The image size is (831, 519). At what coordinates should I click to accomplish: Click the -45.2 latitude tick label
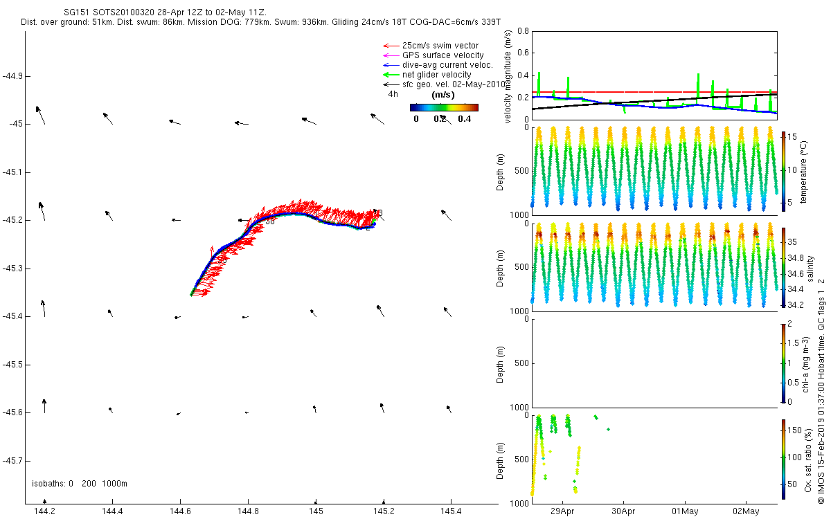(12, 220)
